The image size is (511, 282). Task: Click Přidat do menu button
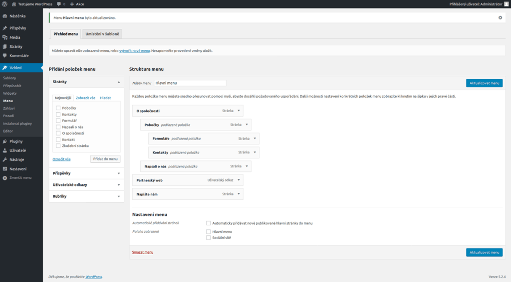[x=105, y=159]
